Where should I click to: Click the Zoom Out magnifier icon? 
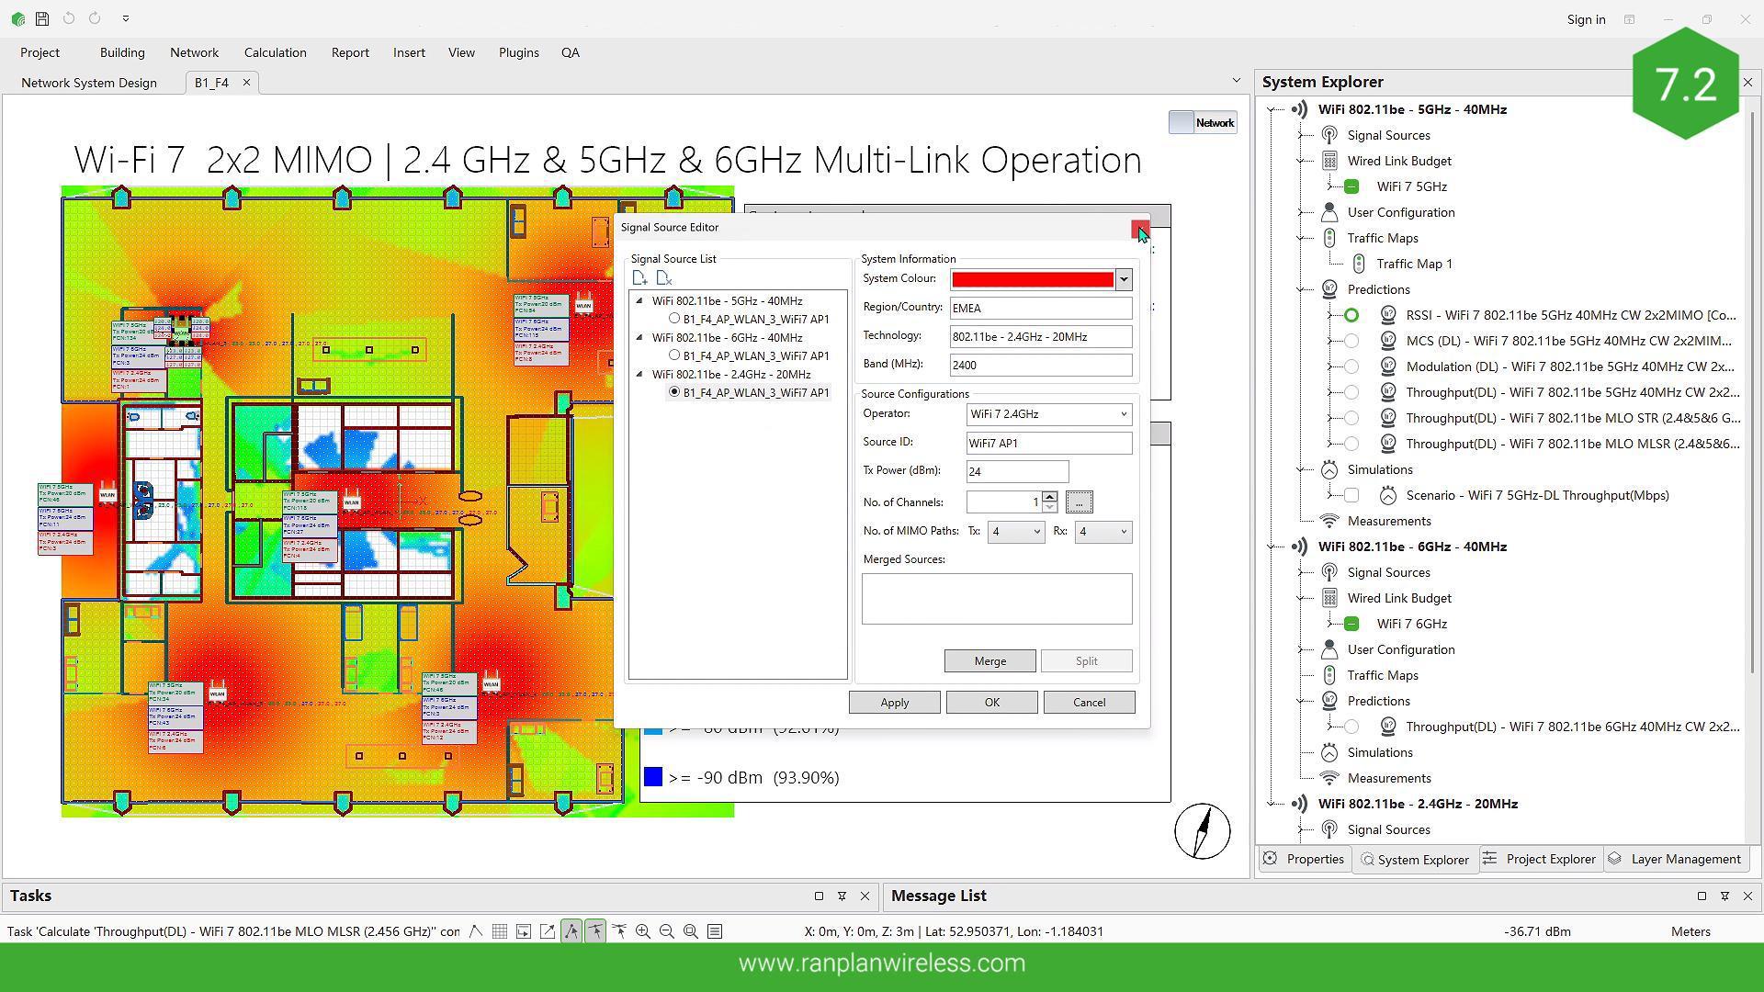(667, 931)
